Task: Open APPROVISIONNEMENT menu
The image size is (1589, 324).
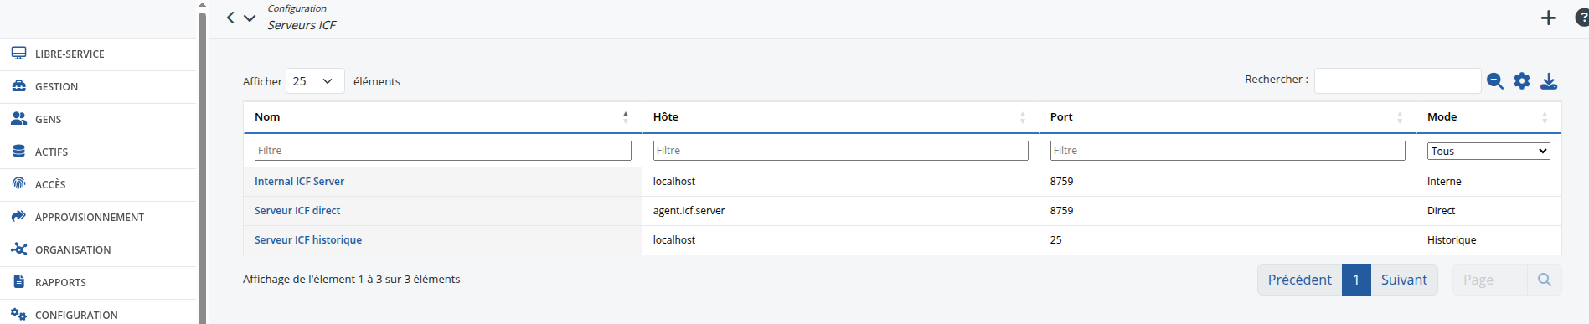Action: click(x=90, y=217)
